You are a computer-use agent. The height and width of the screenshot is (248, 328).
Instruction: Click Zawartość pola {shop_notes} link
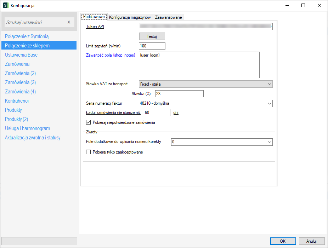[111, 55]
